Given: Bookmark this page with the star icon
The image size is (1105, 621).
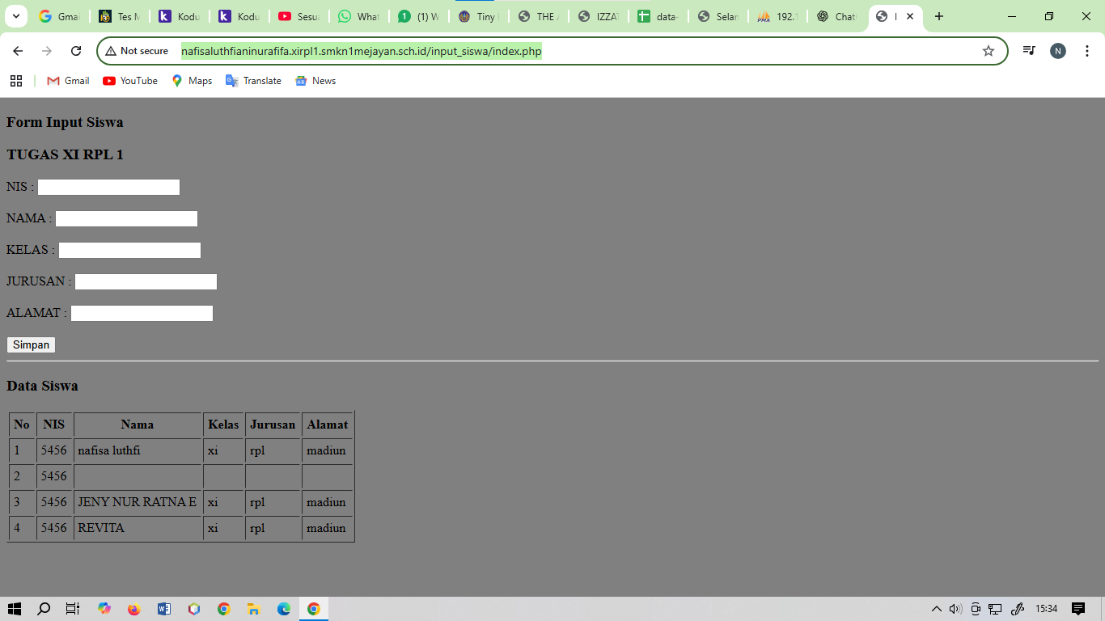Looking at the screenshot, I should tap(988, 51).
